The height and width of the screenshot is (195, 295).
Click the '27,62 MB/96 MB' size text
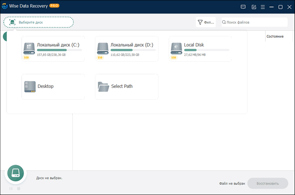(195, 55)
